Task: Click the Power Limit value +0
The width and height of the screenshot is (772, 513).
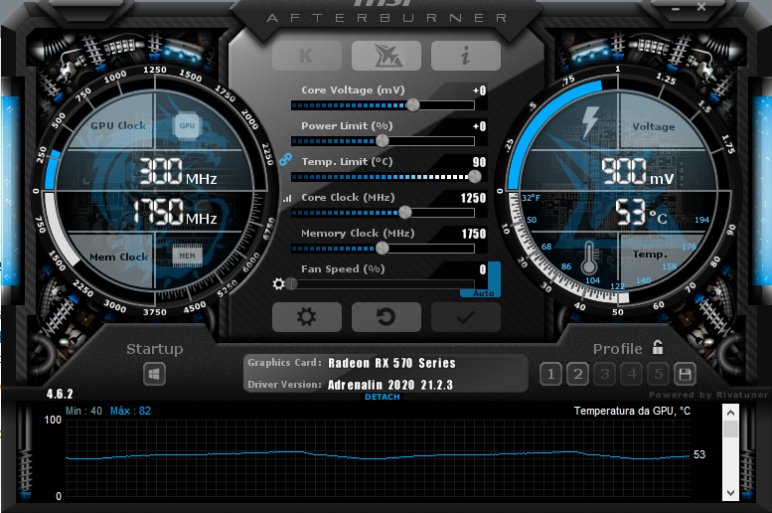Action: [x=480, y=126]
